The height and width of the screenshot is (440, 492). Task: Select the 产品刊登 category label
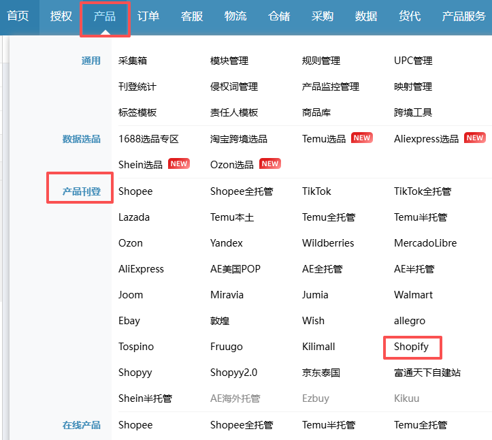click(x=82, y=191)
